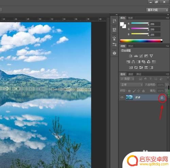Viewport: 170px width, 168px height.
Task: Open the 3D panel cube icon
Action: pos(114,53)
